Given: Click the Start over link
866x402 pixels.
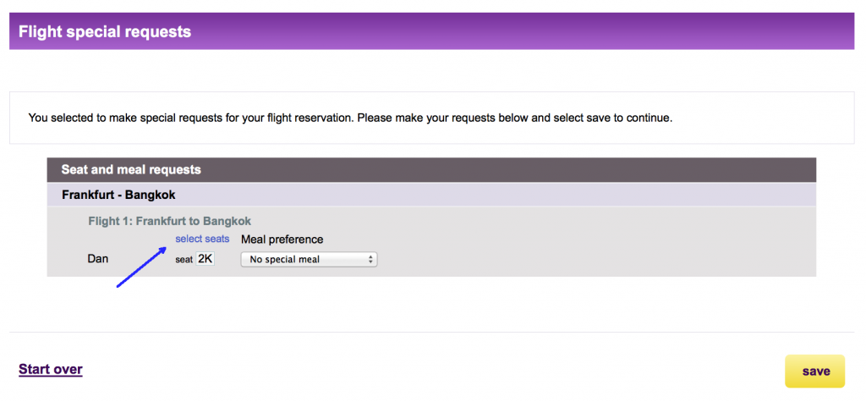Looking at the screenshot, I should click(50, 369).
